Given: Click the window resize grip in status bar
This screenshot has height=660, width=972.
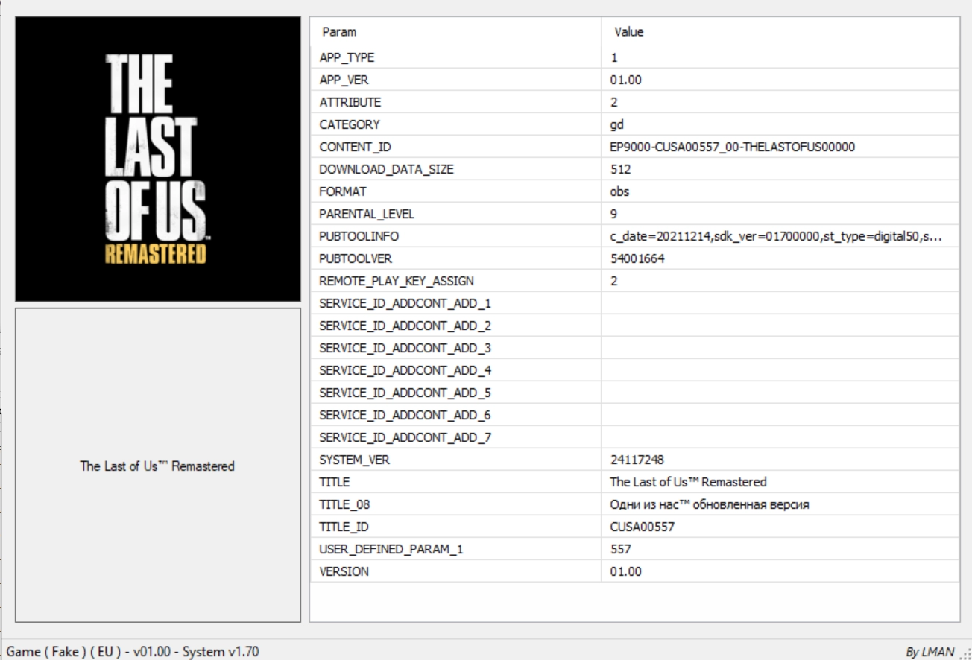Looking at the screenshot, I should pyautogui.click(x=965, y=653).
